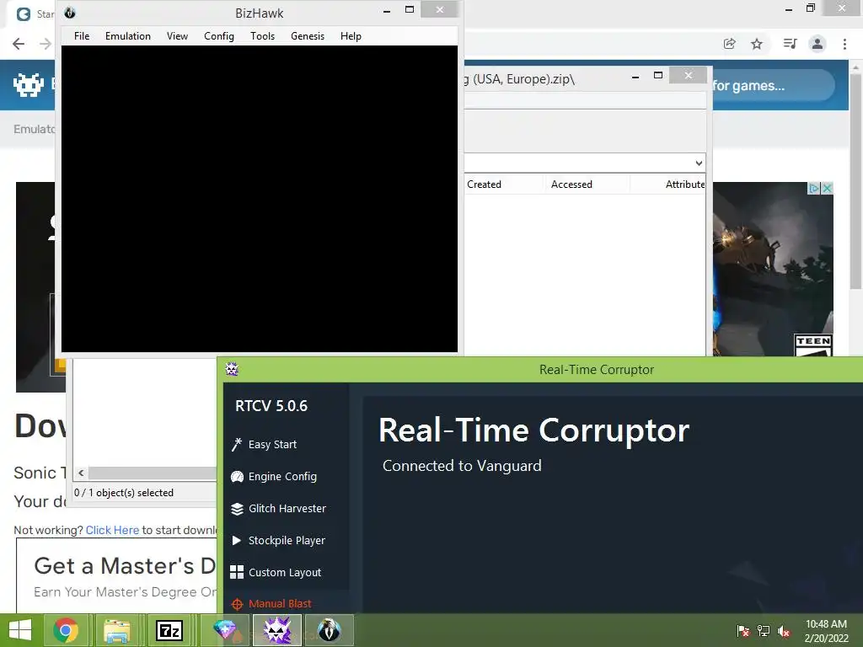Click the Stockpile Player play icon
The width and height of the screenshot is (863, 647).
click(237, 540)
